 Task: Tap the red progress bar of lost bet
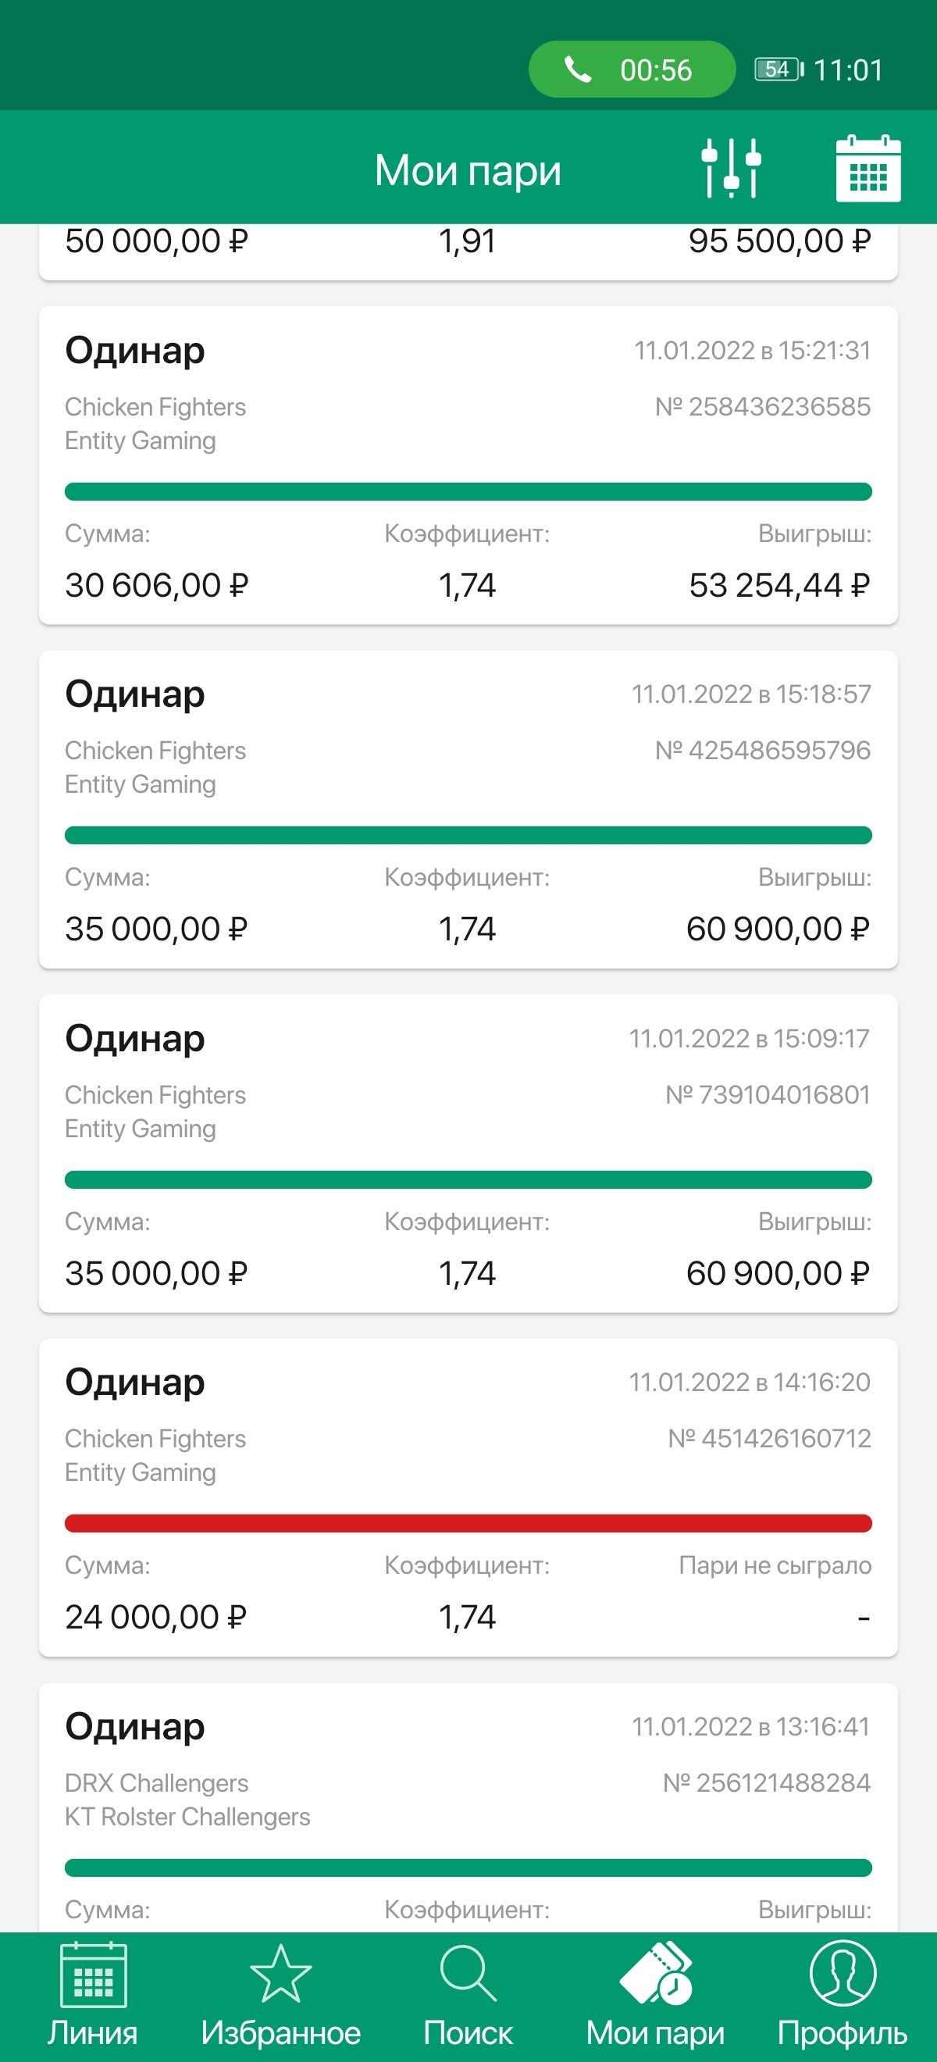click(x=468, y=1523)
